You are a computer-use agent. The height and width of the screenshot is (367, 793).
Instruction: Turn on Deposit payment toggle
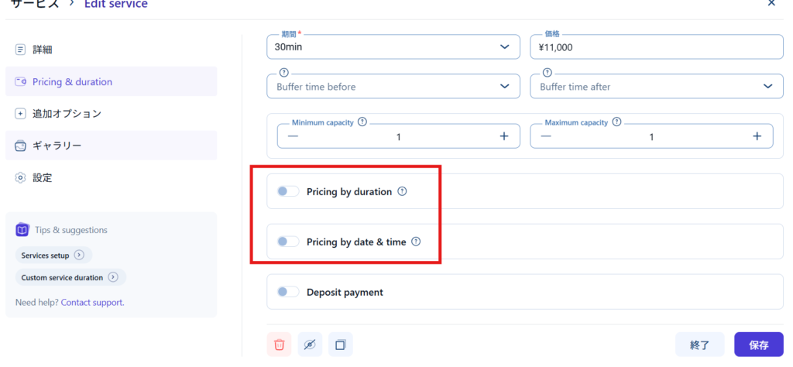click(287, 292)
